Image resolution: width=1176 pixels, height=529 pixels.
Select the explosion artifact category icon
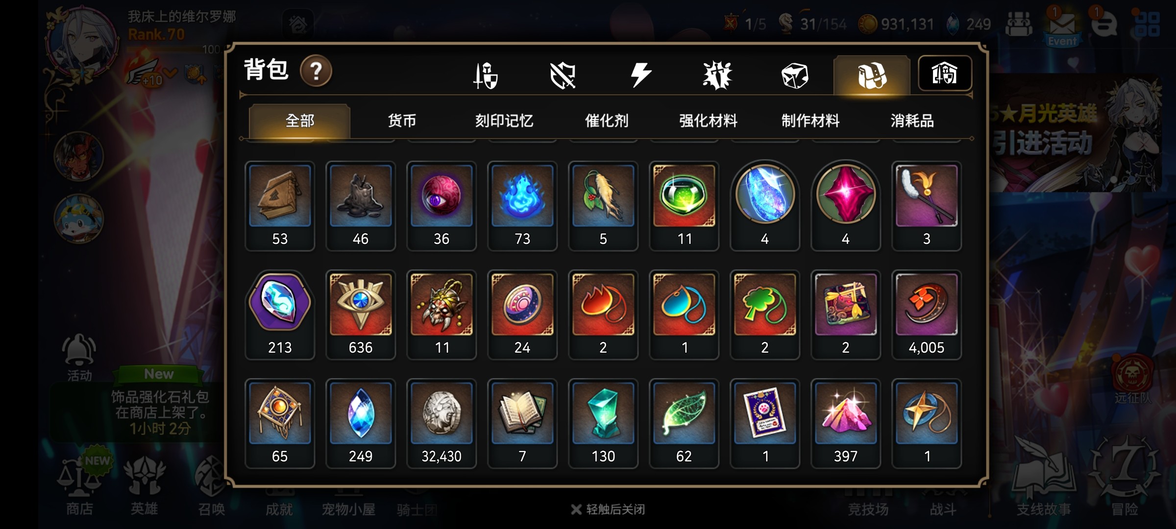pyautogui.click(x=717, y=75)
